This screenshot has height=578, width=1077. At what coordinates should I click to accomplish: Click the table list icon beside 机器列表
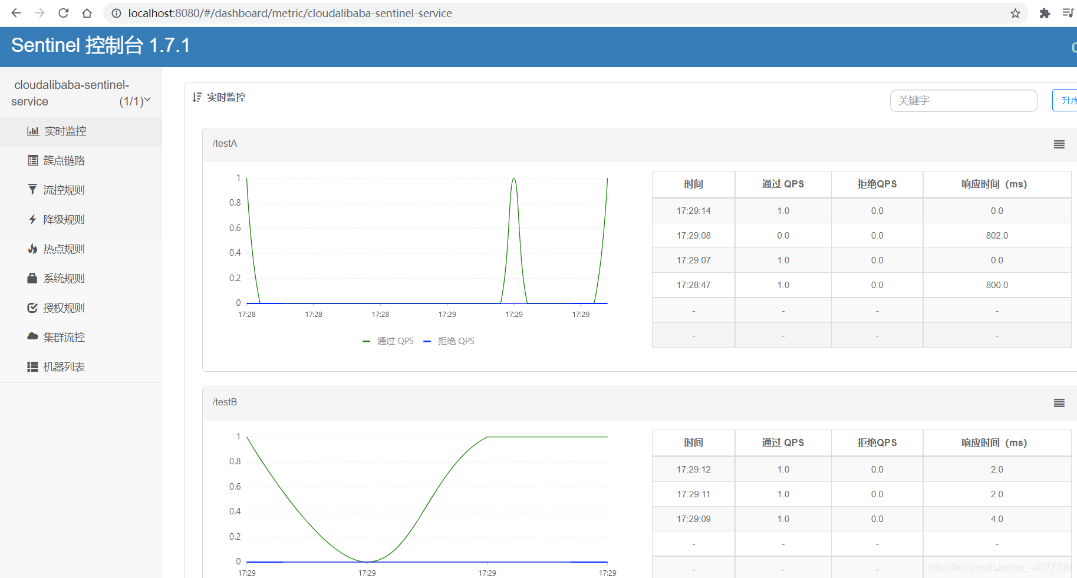[x=32, y=366]
